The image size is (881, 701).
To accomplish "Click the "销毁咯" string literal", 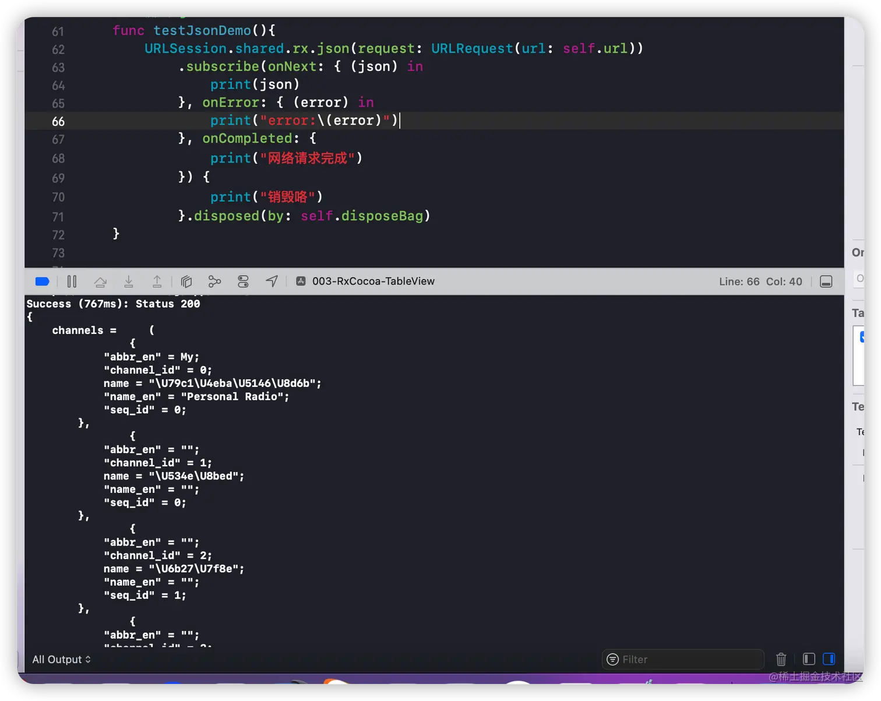I will tap(287, 197).
